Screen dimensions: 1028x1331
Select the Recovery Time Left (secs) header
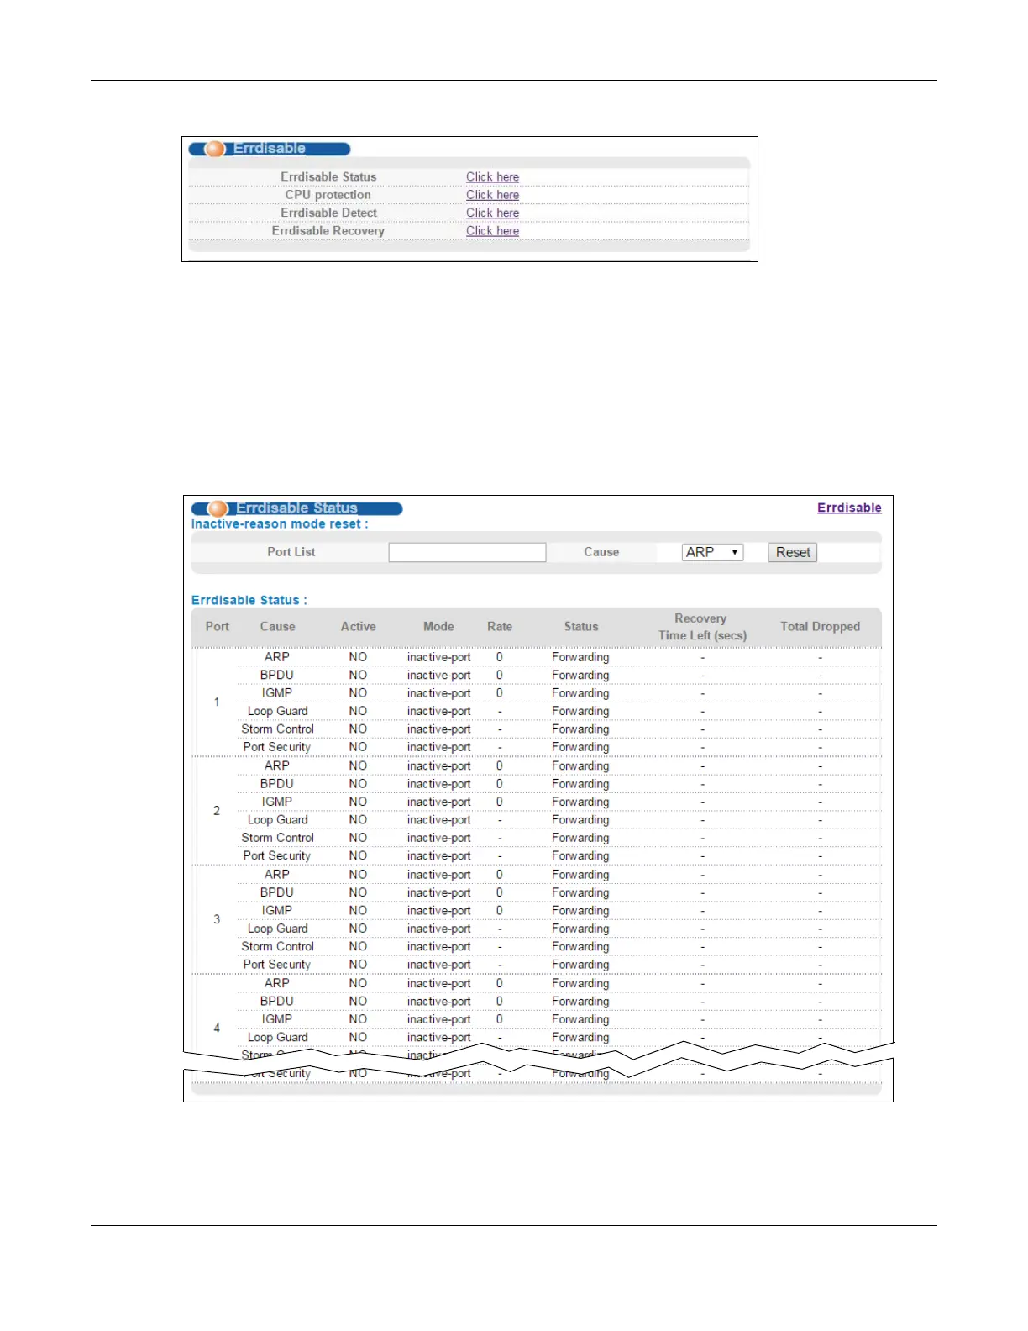pyautogui.click(x=702, y=627)
